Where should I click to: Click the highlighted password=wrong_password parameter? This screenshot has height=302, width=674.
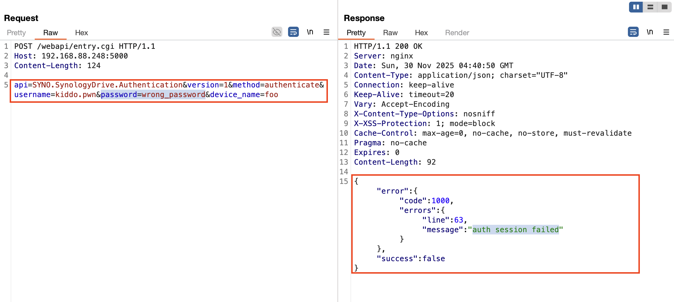click(153, 95)
